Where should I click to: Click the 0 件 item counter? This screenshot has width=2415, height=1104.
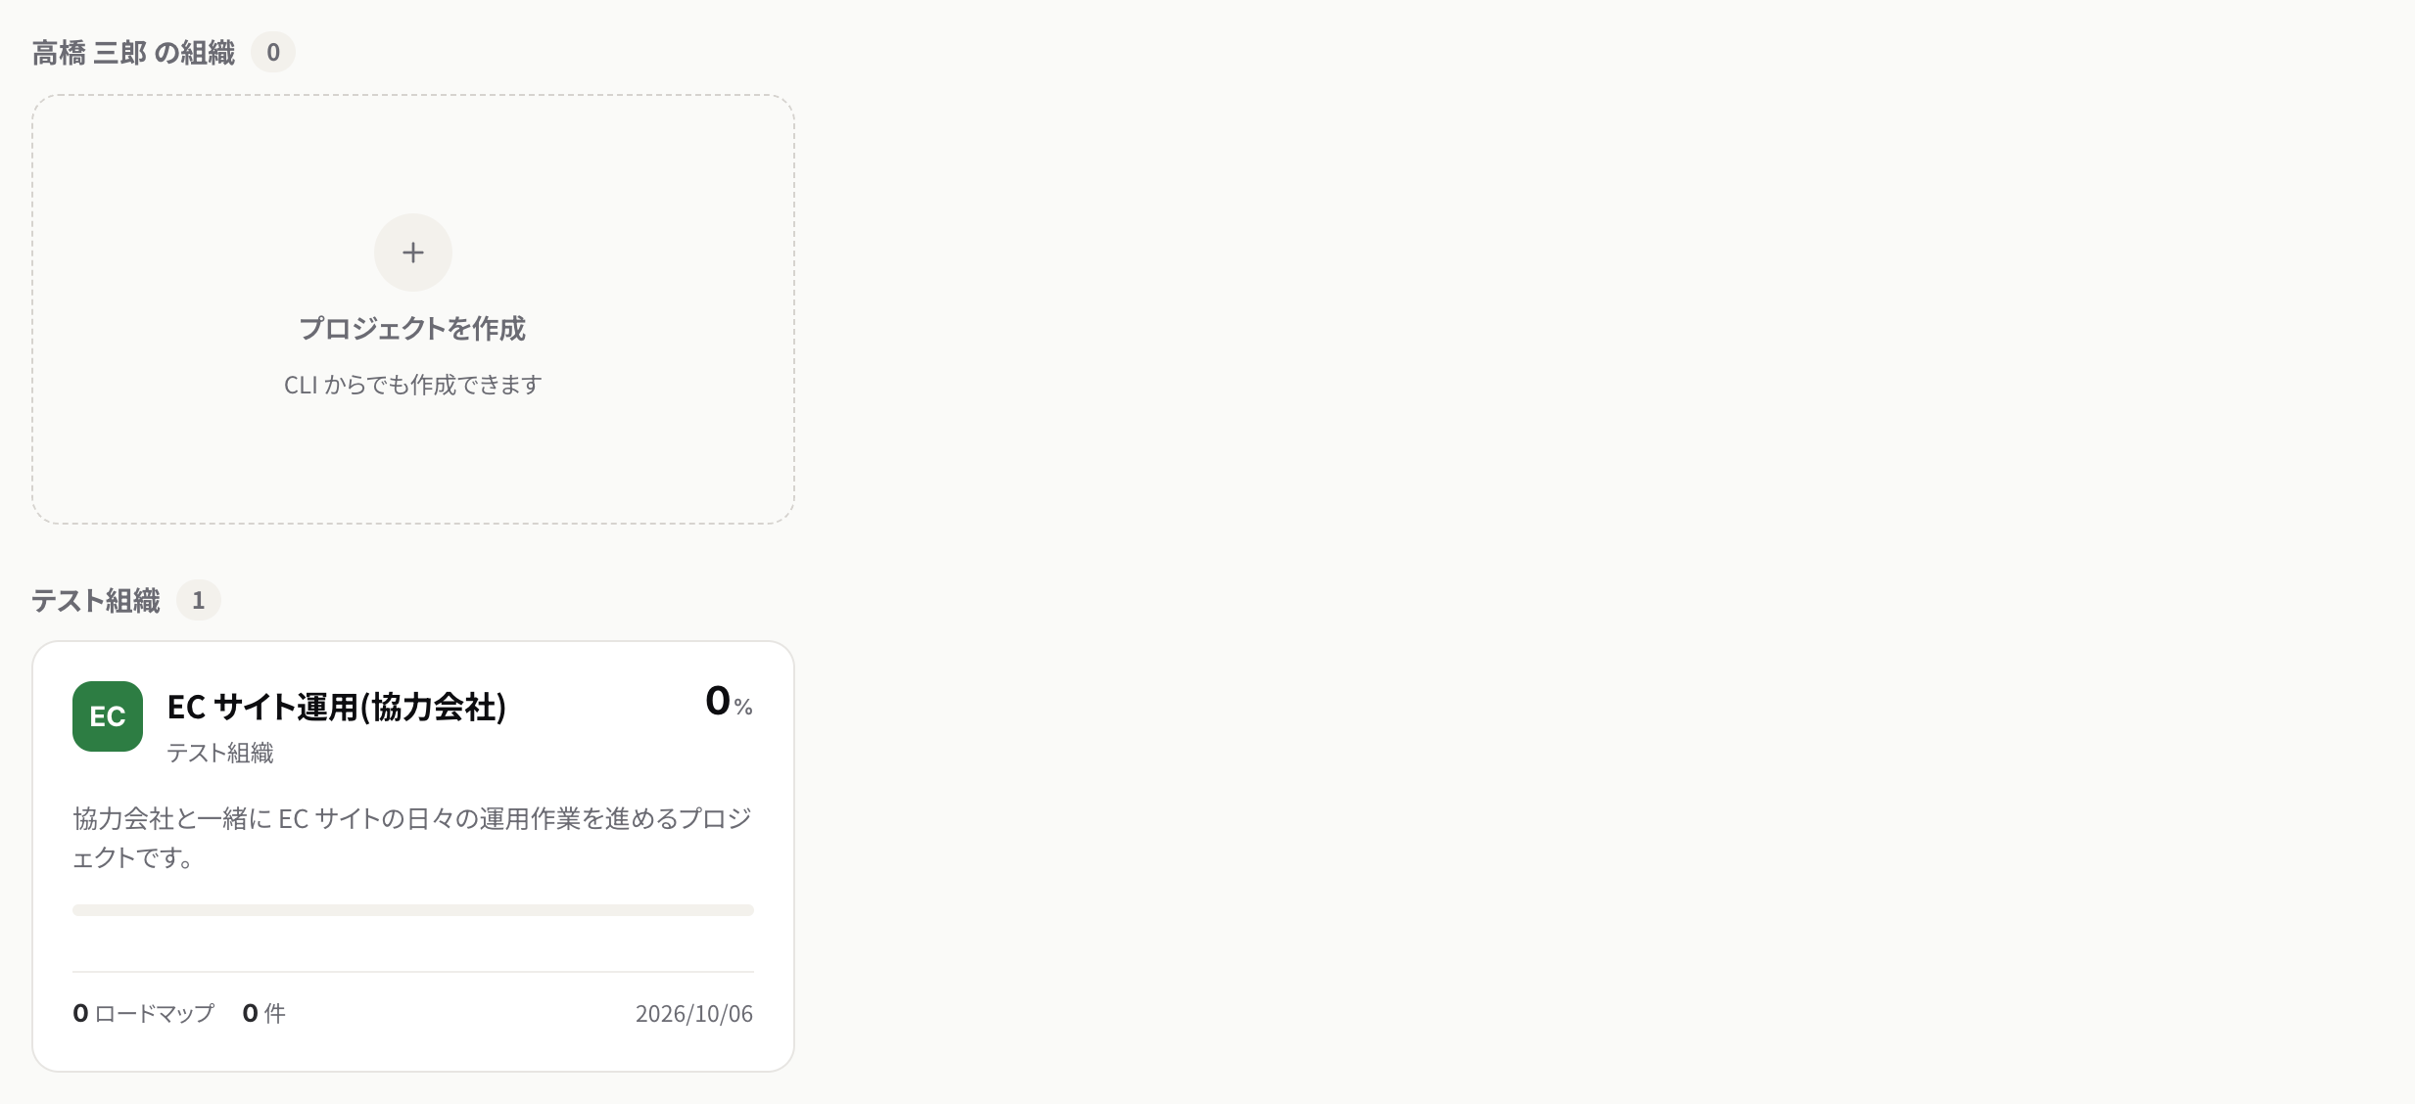tap(264, 1013)
